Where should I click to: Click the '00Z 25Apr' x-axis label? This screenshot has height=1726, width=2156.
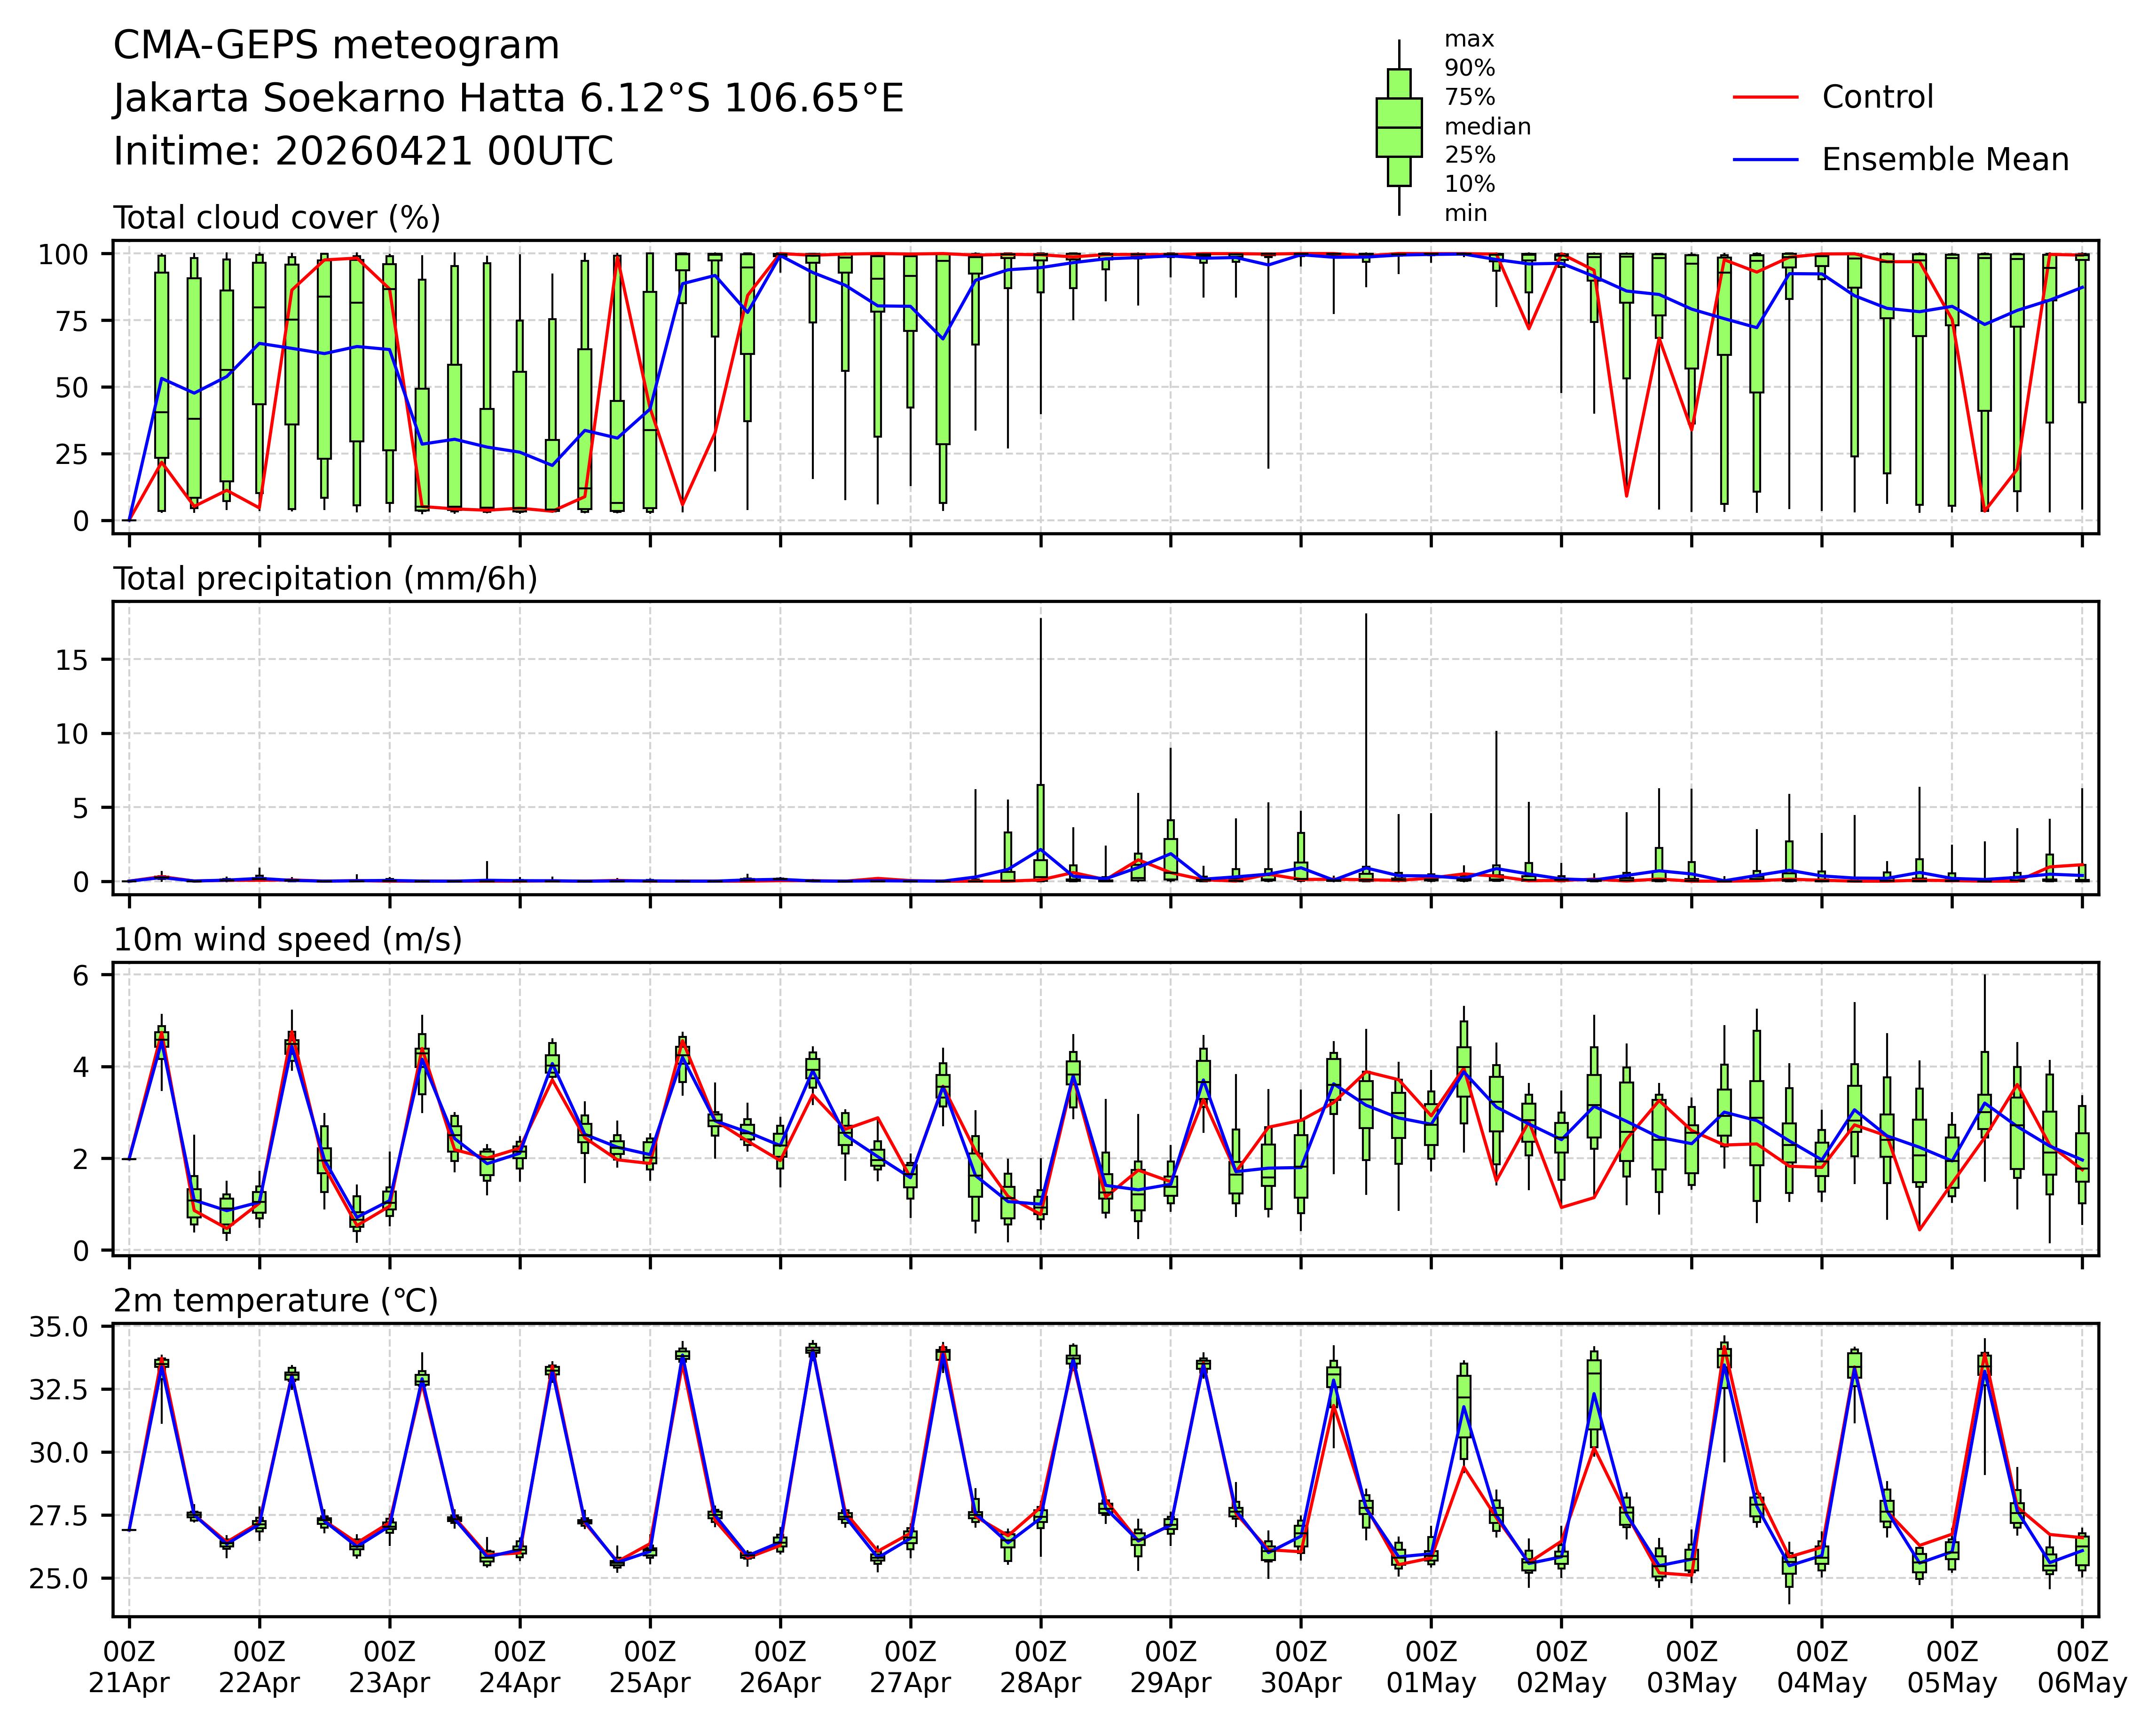click(650, 1667)
